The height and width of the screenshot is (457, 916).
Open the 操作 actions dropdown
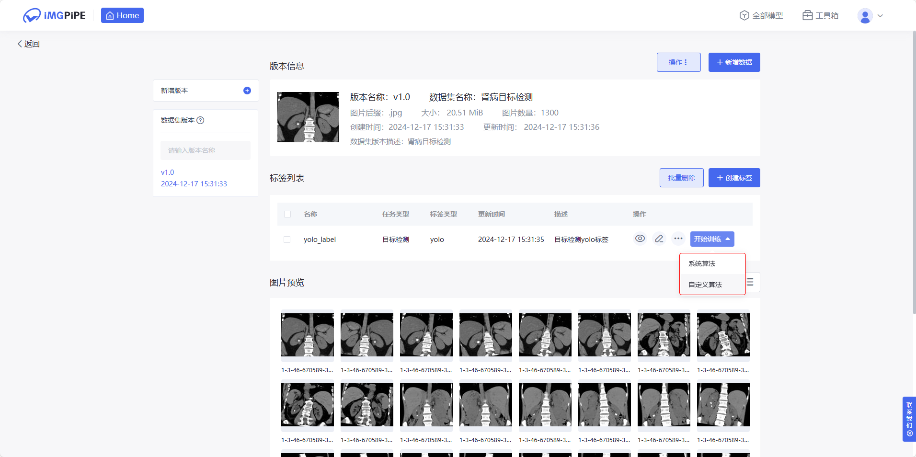pyautogui.click(x=678, y=62)
